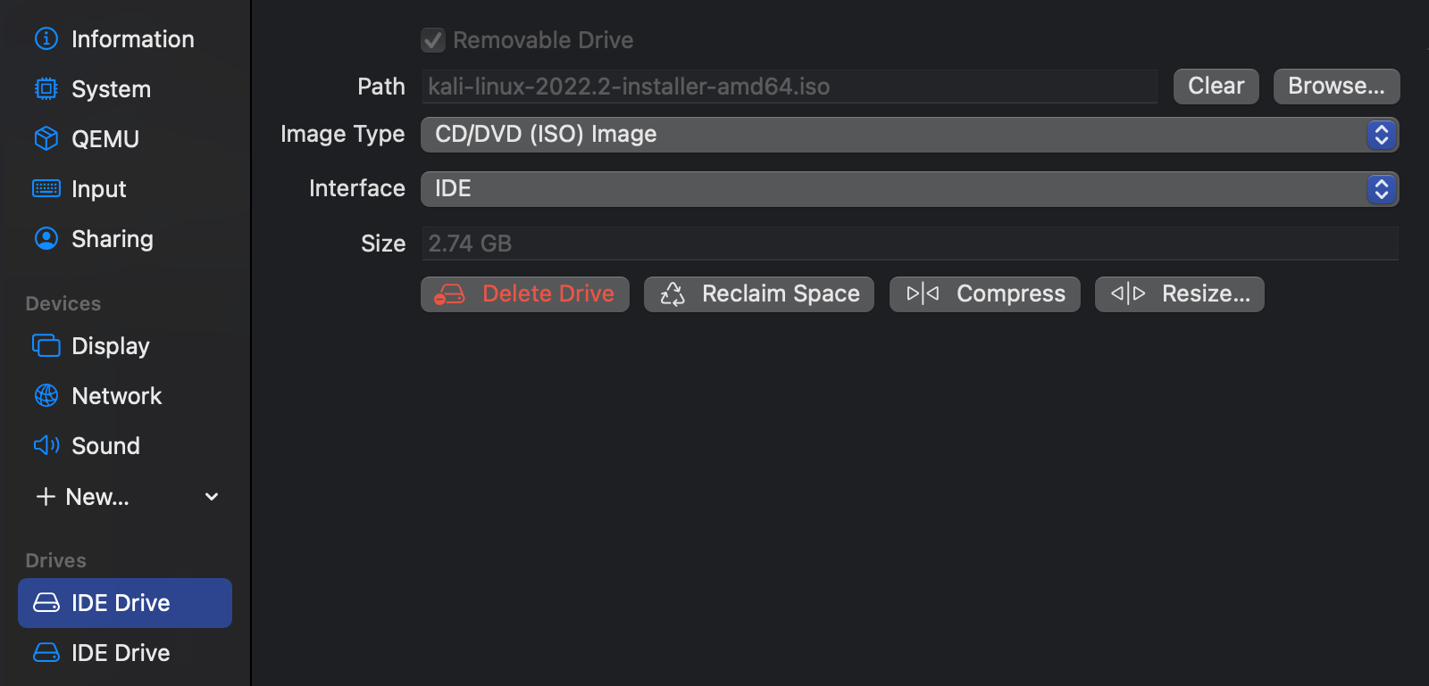
Task: Expand the New device chevron
Action: pyautogui.click(x=211, y=497)
